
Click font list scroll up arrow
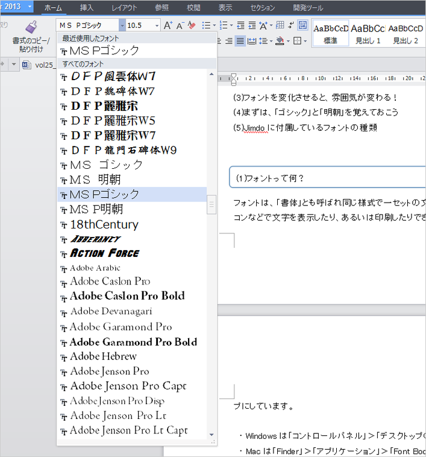click(211, 74)
